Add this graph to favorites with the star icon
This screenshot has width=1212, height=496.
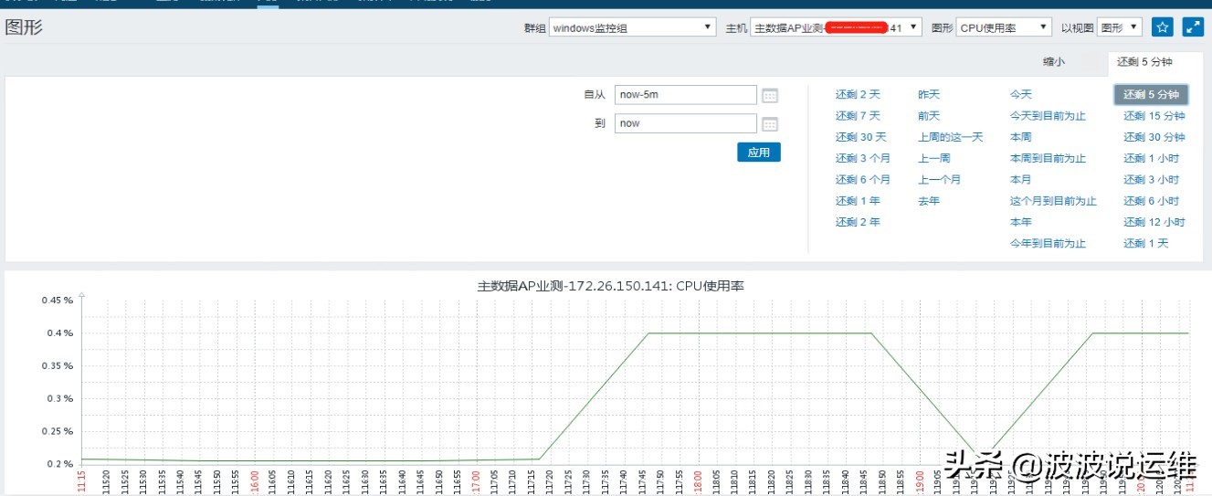click(1162, 27)
